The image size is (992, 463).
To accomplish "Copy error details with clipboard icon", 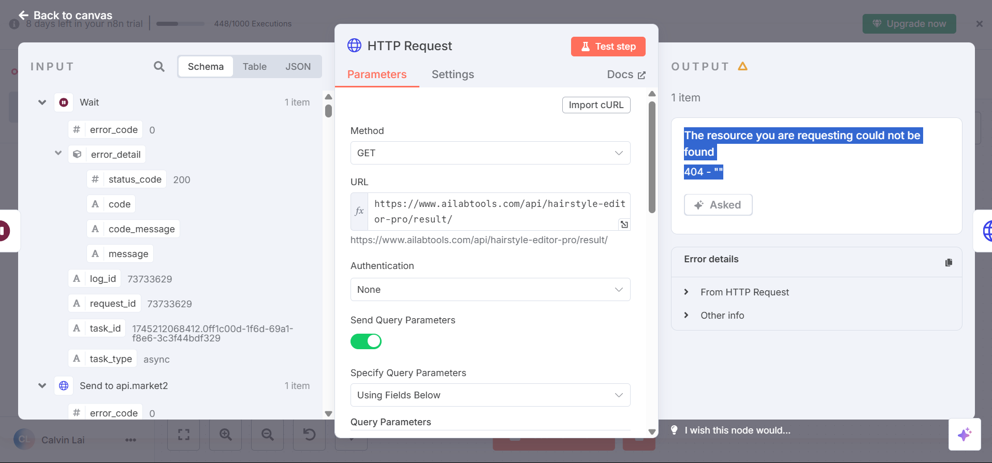I will point(949,262).
